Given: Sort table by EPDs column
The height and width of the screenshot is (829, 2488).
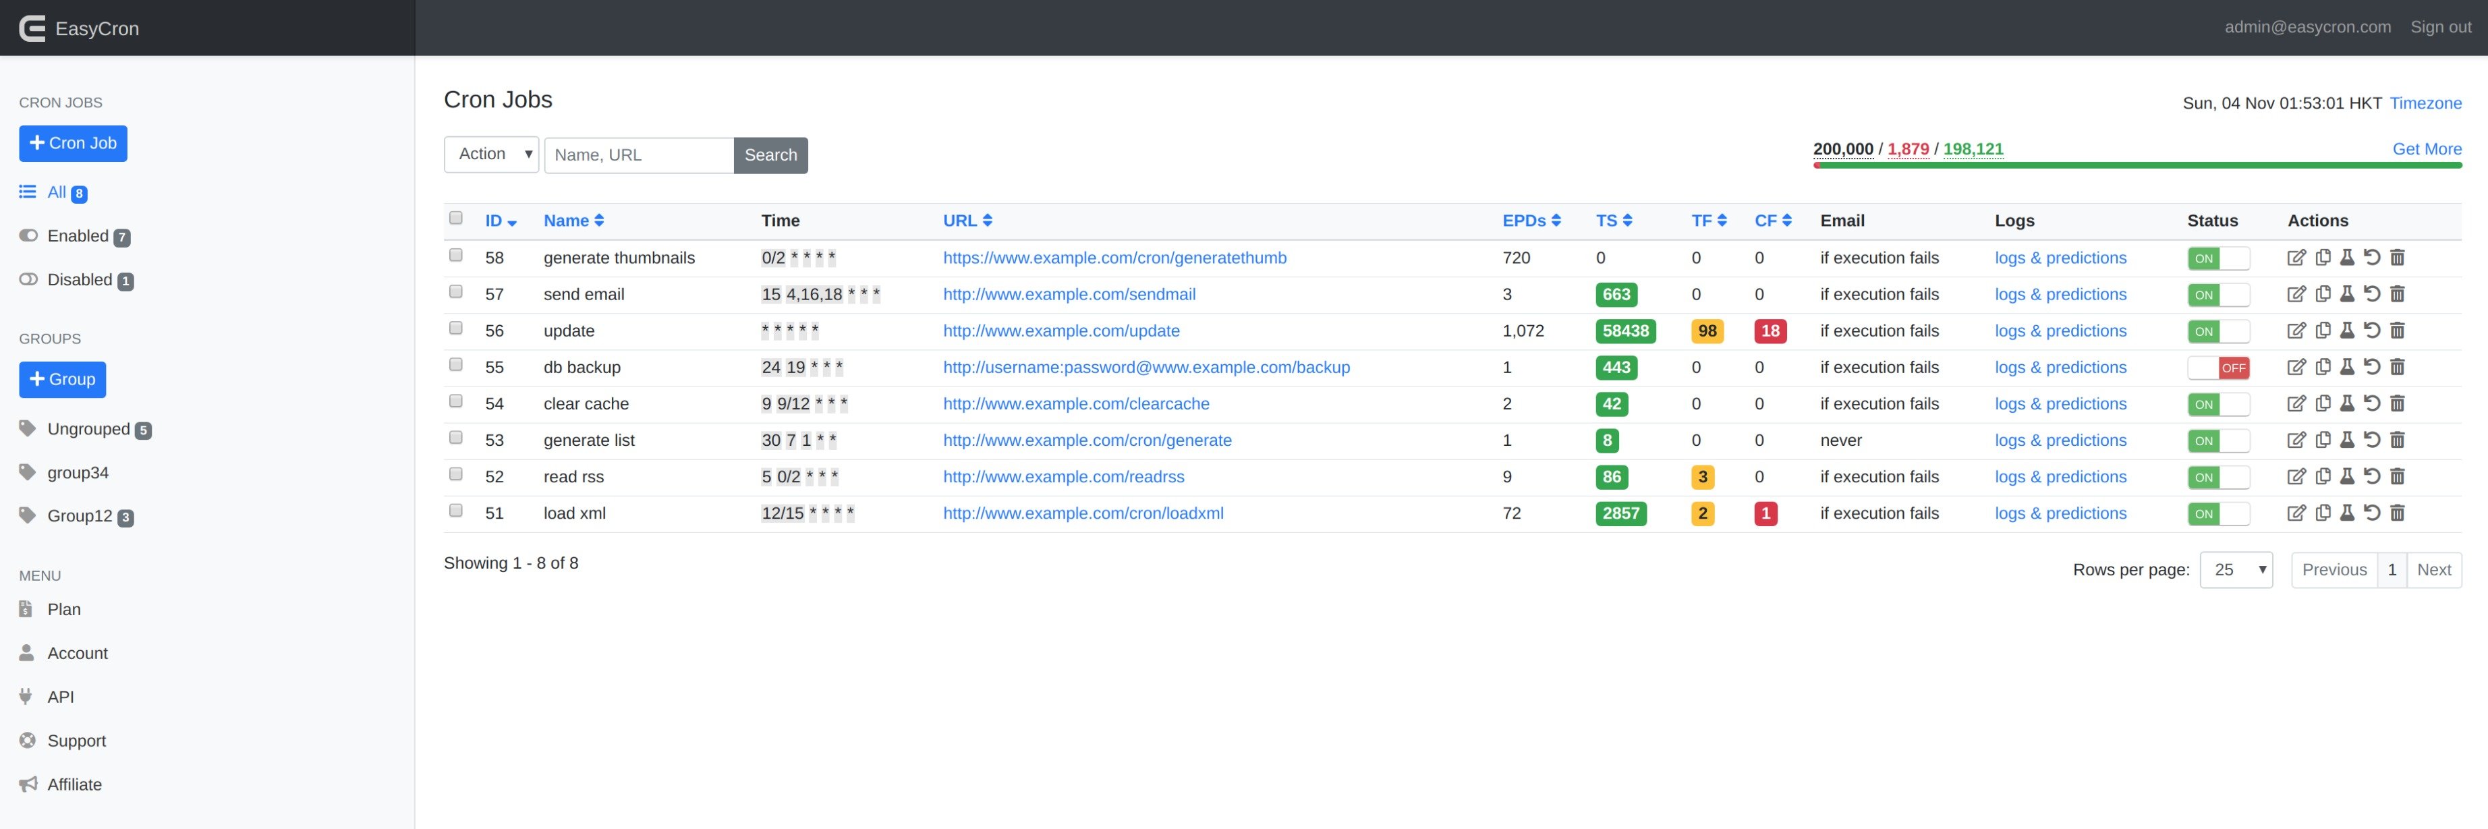Looking at the screenshot, I should pos(1532,221).
